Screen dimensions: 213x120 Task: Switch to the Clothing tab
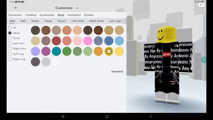31,15
